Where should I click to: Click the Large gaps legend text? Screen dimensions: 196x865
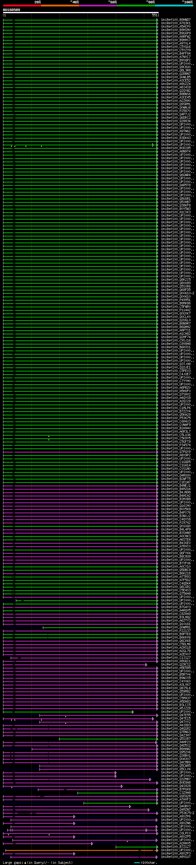tap(38, 863)
